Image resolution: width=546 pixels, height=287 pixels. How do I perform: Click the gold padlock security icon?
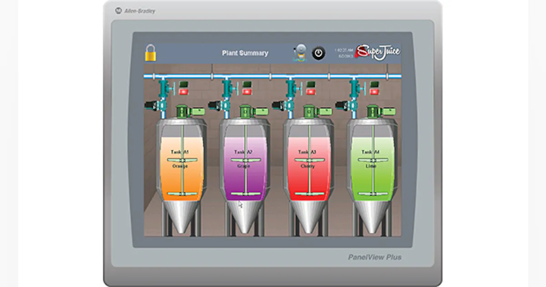(x=151, y=53)
